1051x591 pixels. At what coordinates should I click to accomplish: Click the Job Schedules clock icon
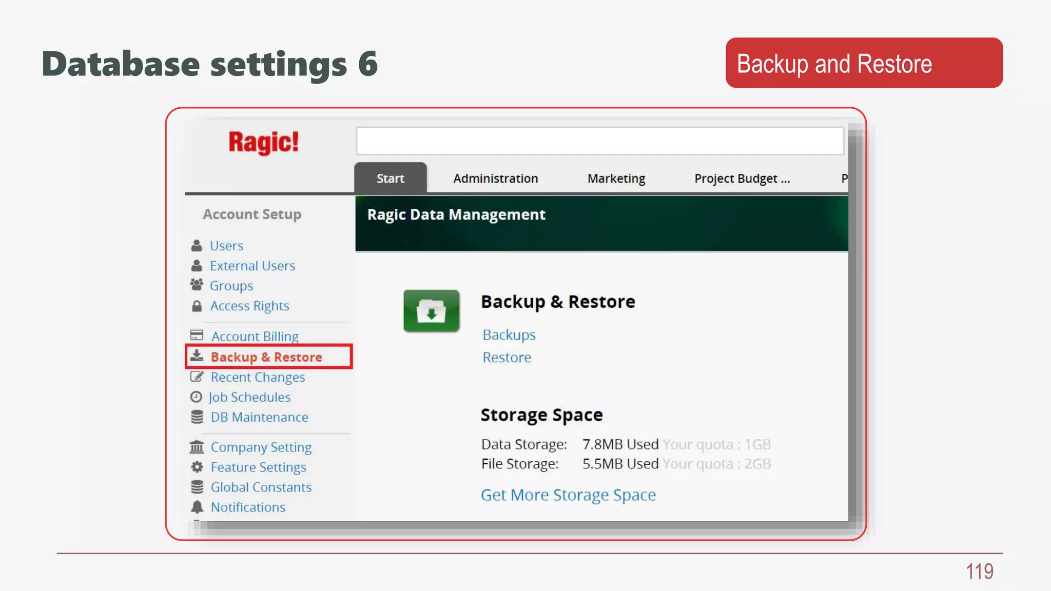[x=196, y=397]
